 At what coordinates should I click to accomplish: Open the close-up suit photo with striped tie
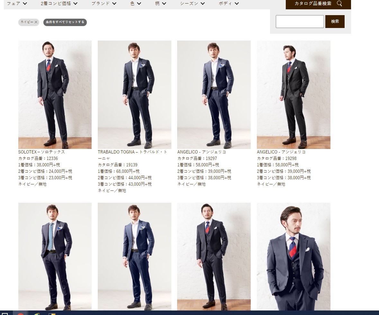(x=293, y=256)
